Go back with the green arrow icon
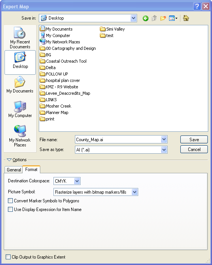Screen dimensions: 212x265 145,18
